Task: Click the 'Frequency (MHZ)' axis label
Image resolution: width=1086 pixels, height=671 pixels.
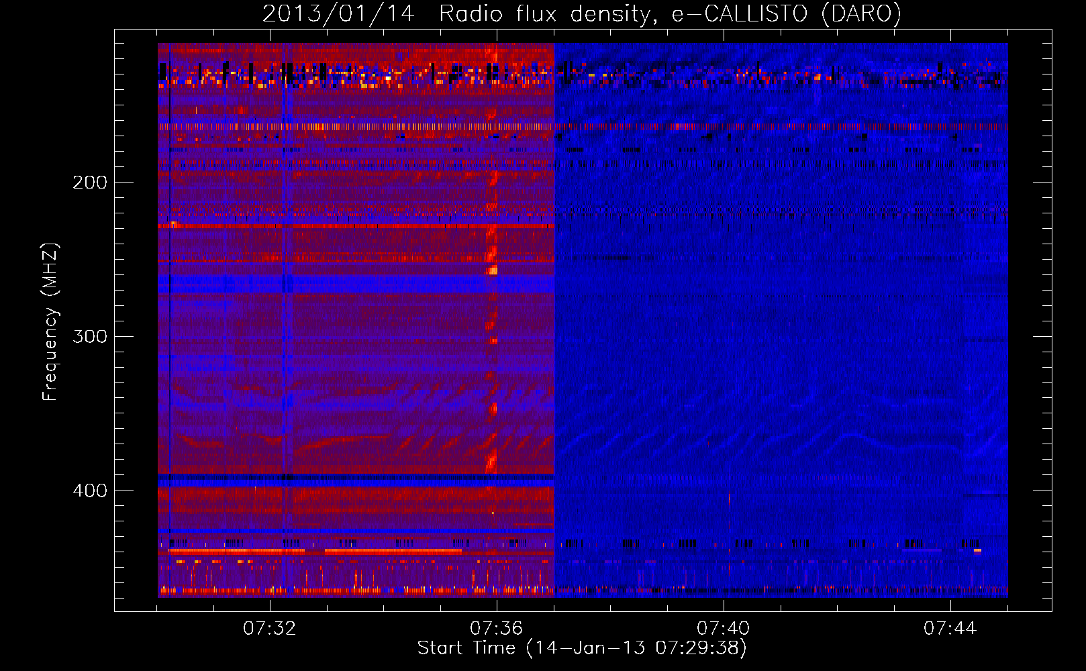Action: (50, 321)
